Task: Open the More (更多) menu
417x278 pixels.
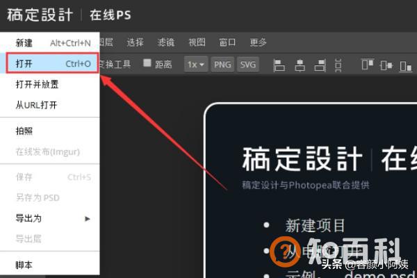Action: [x=258, y=42]
